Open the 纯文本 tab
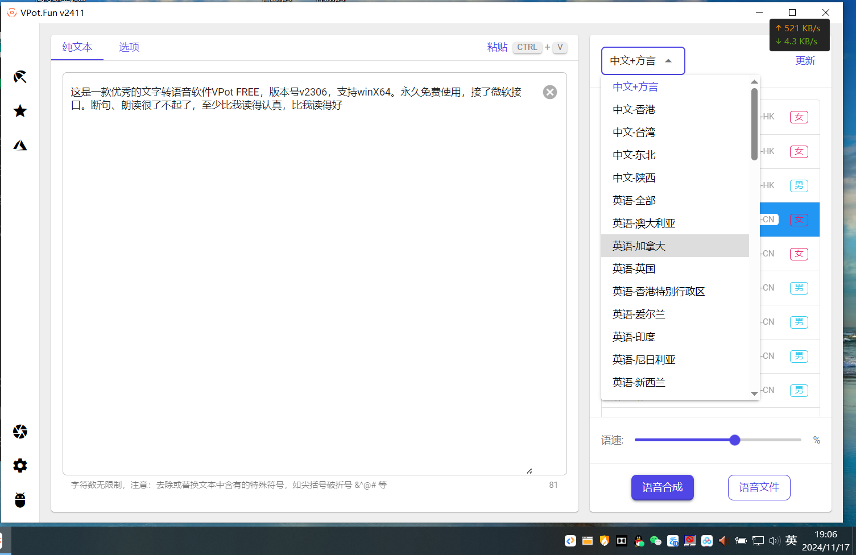This screenshot has height=555, width=856. click(x=77, y=47)
